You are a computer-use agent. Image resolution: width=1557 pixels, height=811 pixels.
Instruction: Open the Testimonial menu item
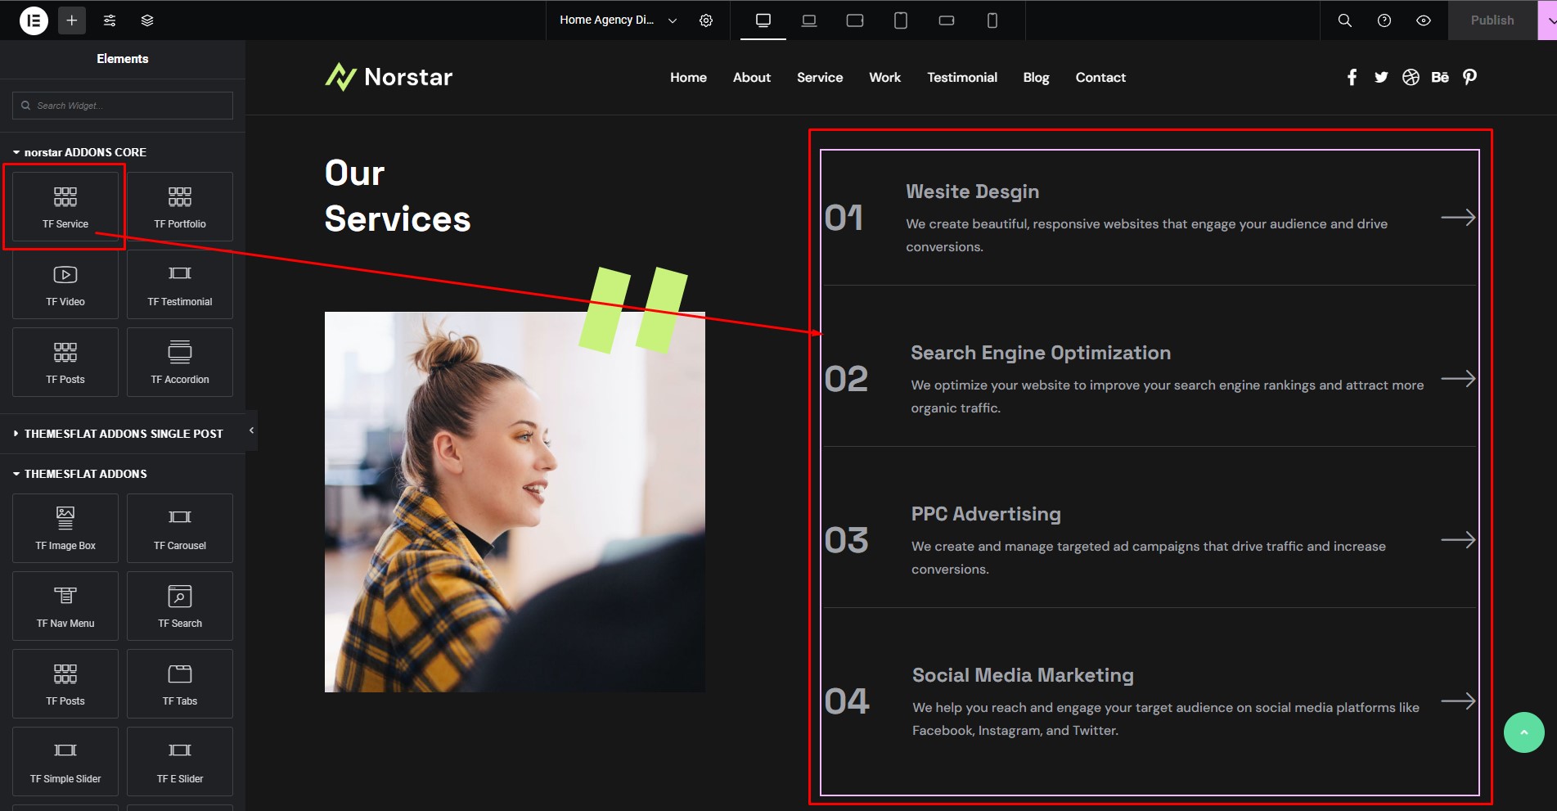click(962, 77)
